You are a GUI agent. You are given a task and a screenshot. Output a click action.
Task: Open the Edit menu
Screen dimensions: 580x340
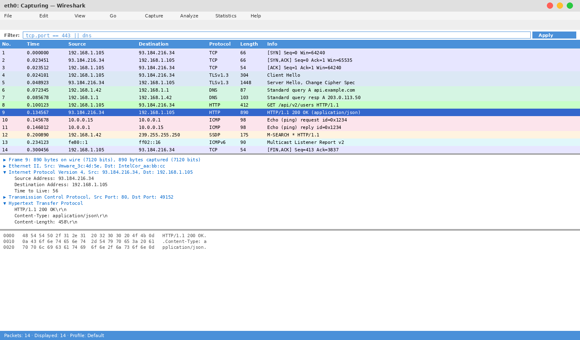coord(43,16)
